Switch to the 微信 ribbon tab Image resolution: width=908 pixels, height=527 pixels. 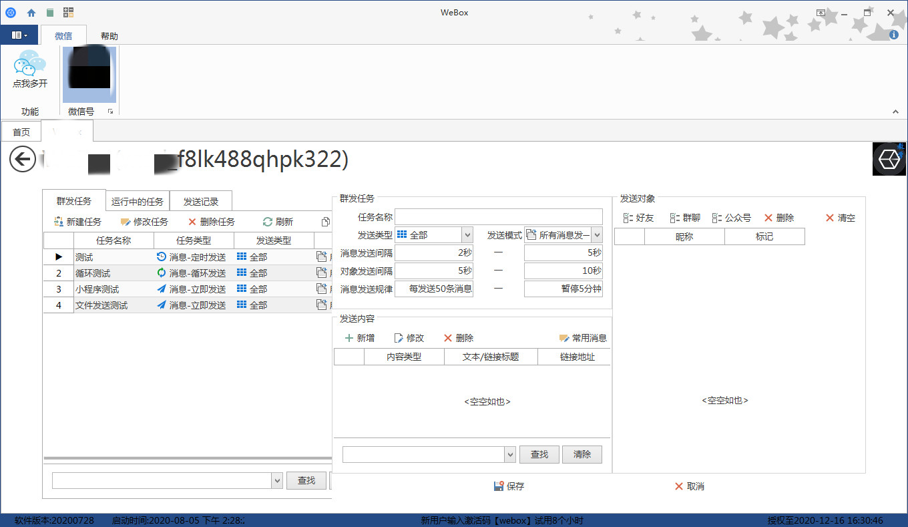(x=64, y=36)
